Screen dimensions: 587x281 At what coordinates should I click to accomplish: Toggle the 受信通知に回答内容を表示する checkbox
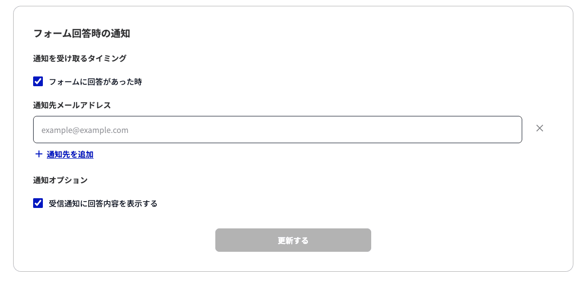click(38, 203)
